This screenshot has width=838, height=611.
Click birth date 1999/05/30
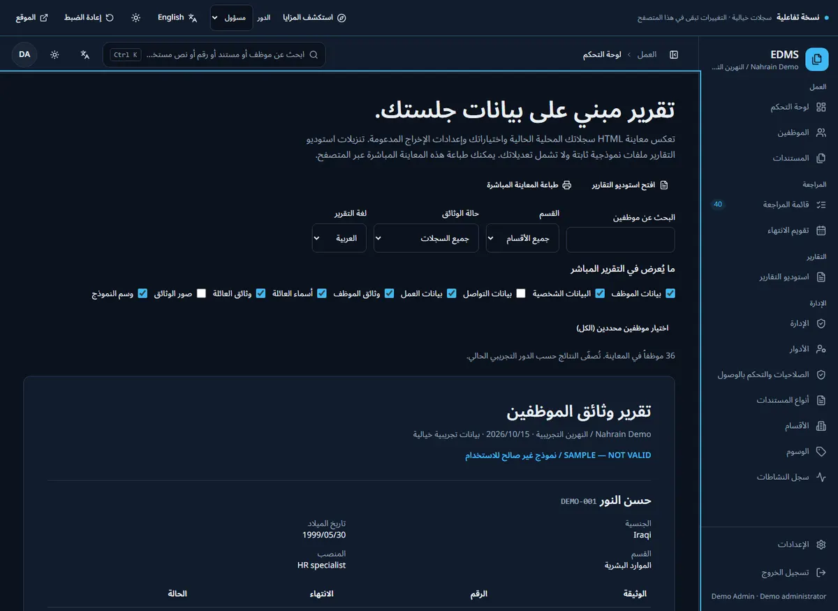[323, 535]
